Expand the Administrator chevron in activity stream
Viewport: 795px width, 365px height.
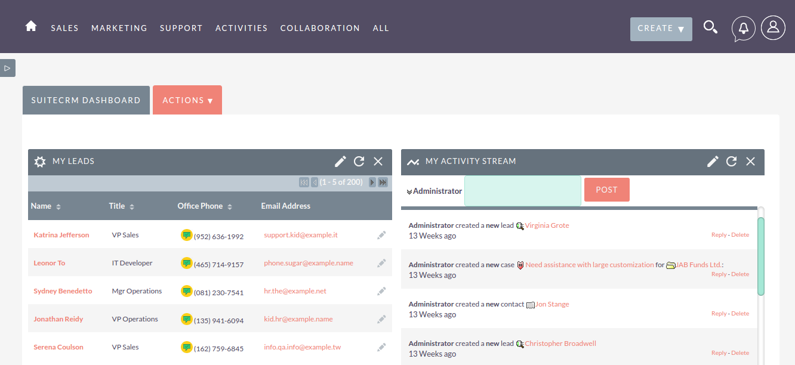[409, 191]
